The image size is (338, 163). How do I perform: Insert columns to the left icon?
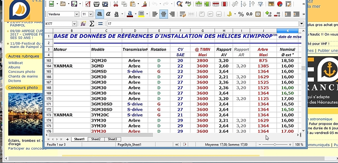click(x=207, y=4)
